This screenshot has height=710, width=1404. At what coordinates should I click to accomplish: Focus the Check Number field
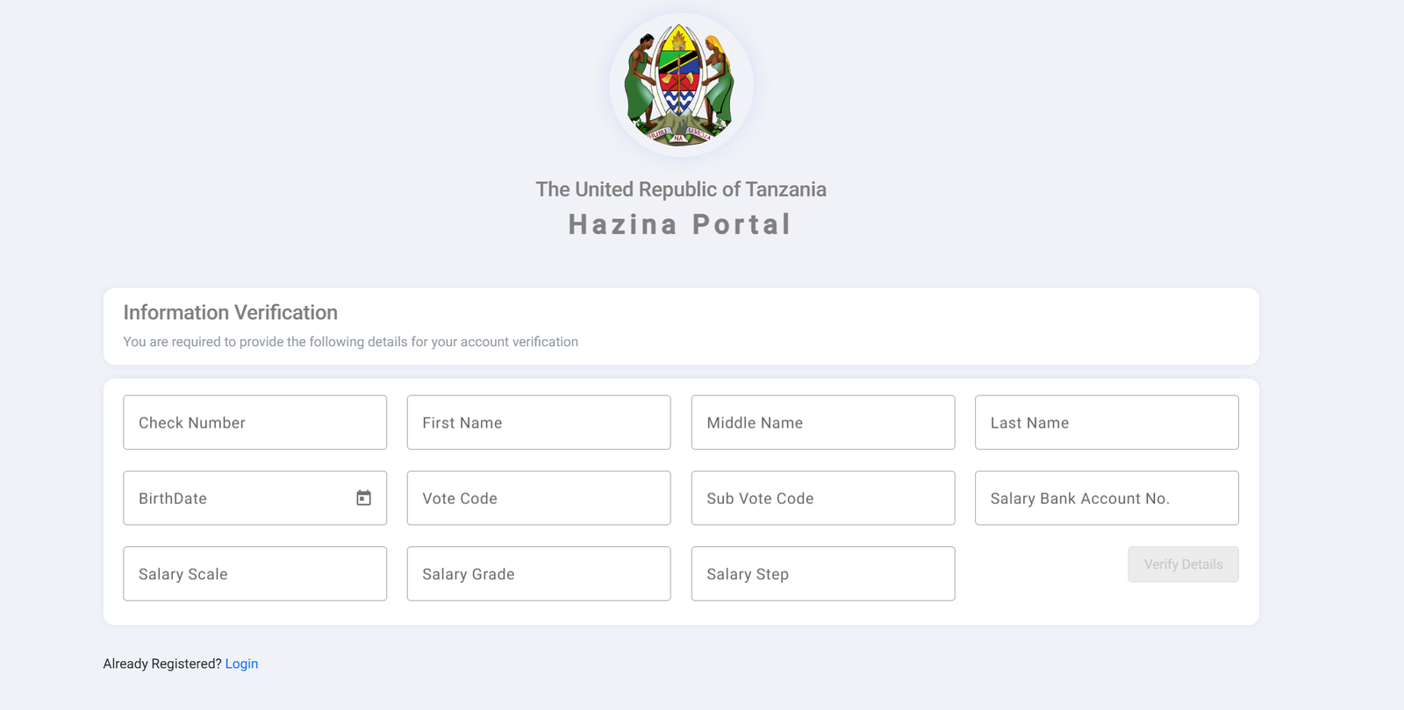point(254,422)
